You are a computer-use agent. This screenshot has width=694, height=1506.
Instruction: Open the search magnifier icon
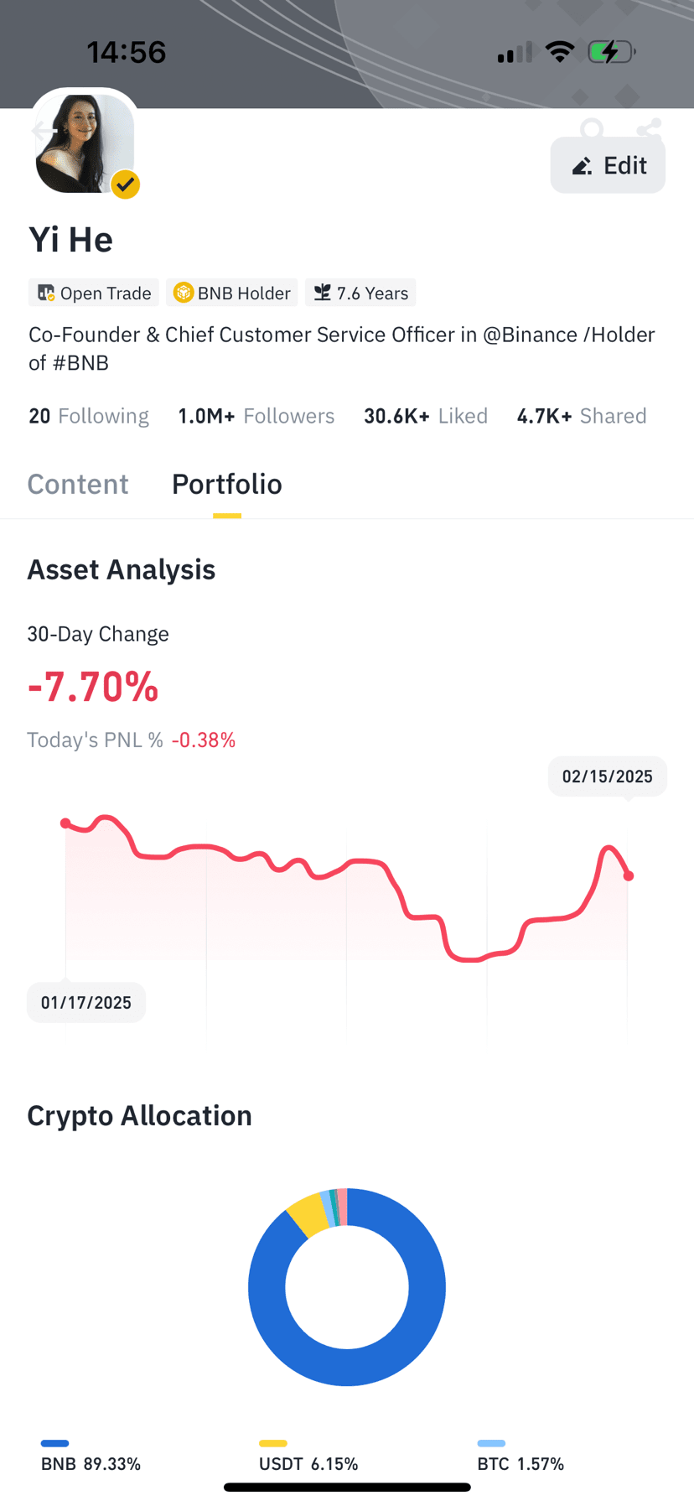(x=592, y=129)
